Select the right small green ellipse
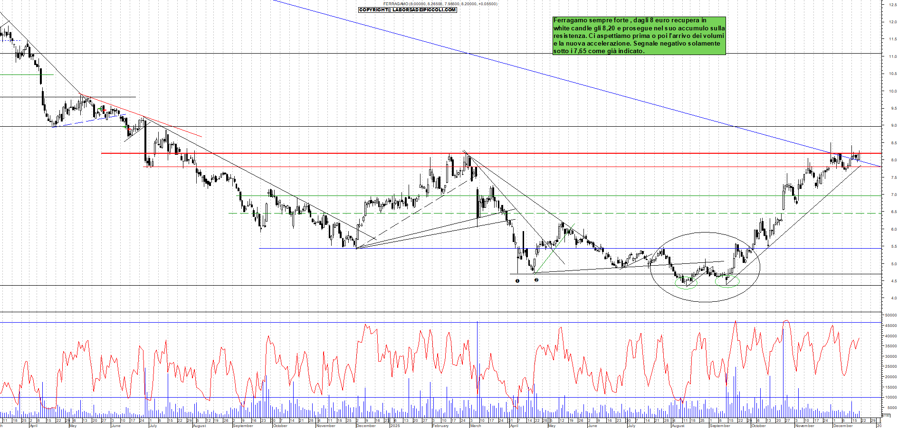 pyautogui.click(x=727, y=281)
